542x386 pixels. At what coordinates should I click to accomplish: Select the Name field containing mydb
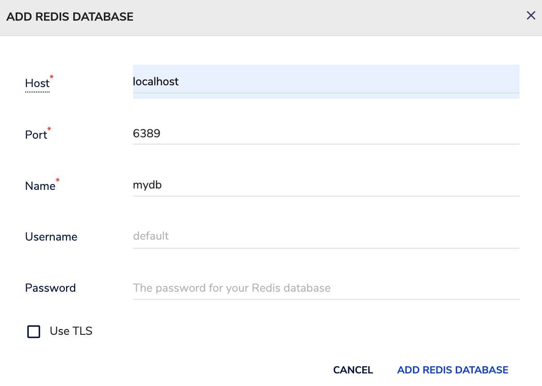pos(326,185)
